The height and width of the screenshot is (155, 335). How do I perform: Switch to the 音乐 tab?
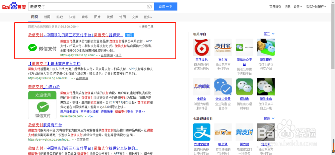coord(85,17)
